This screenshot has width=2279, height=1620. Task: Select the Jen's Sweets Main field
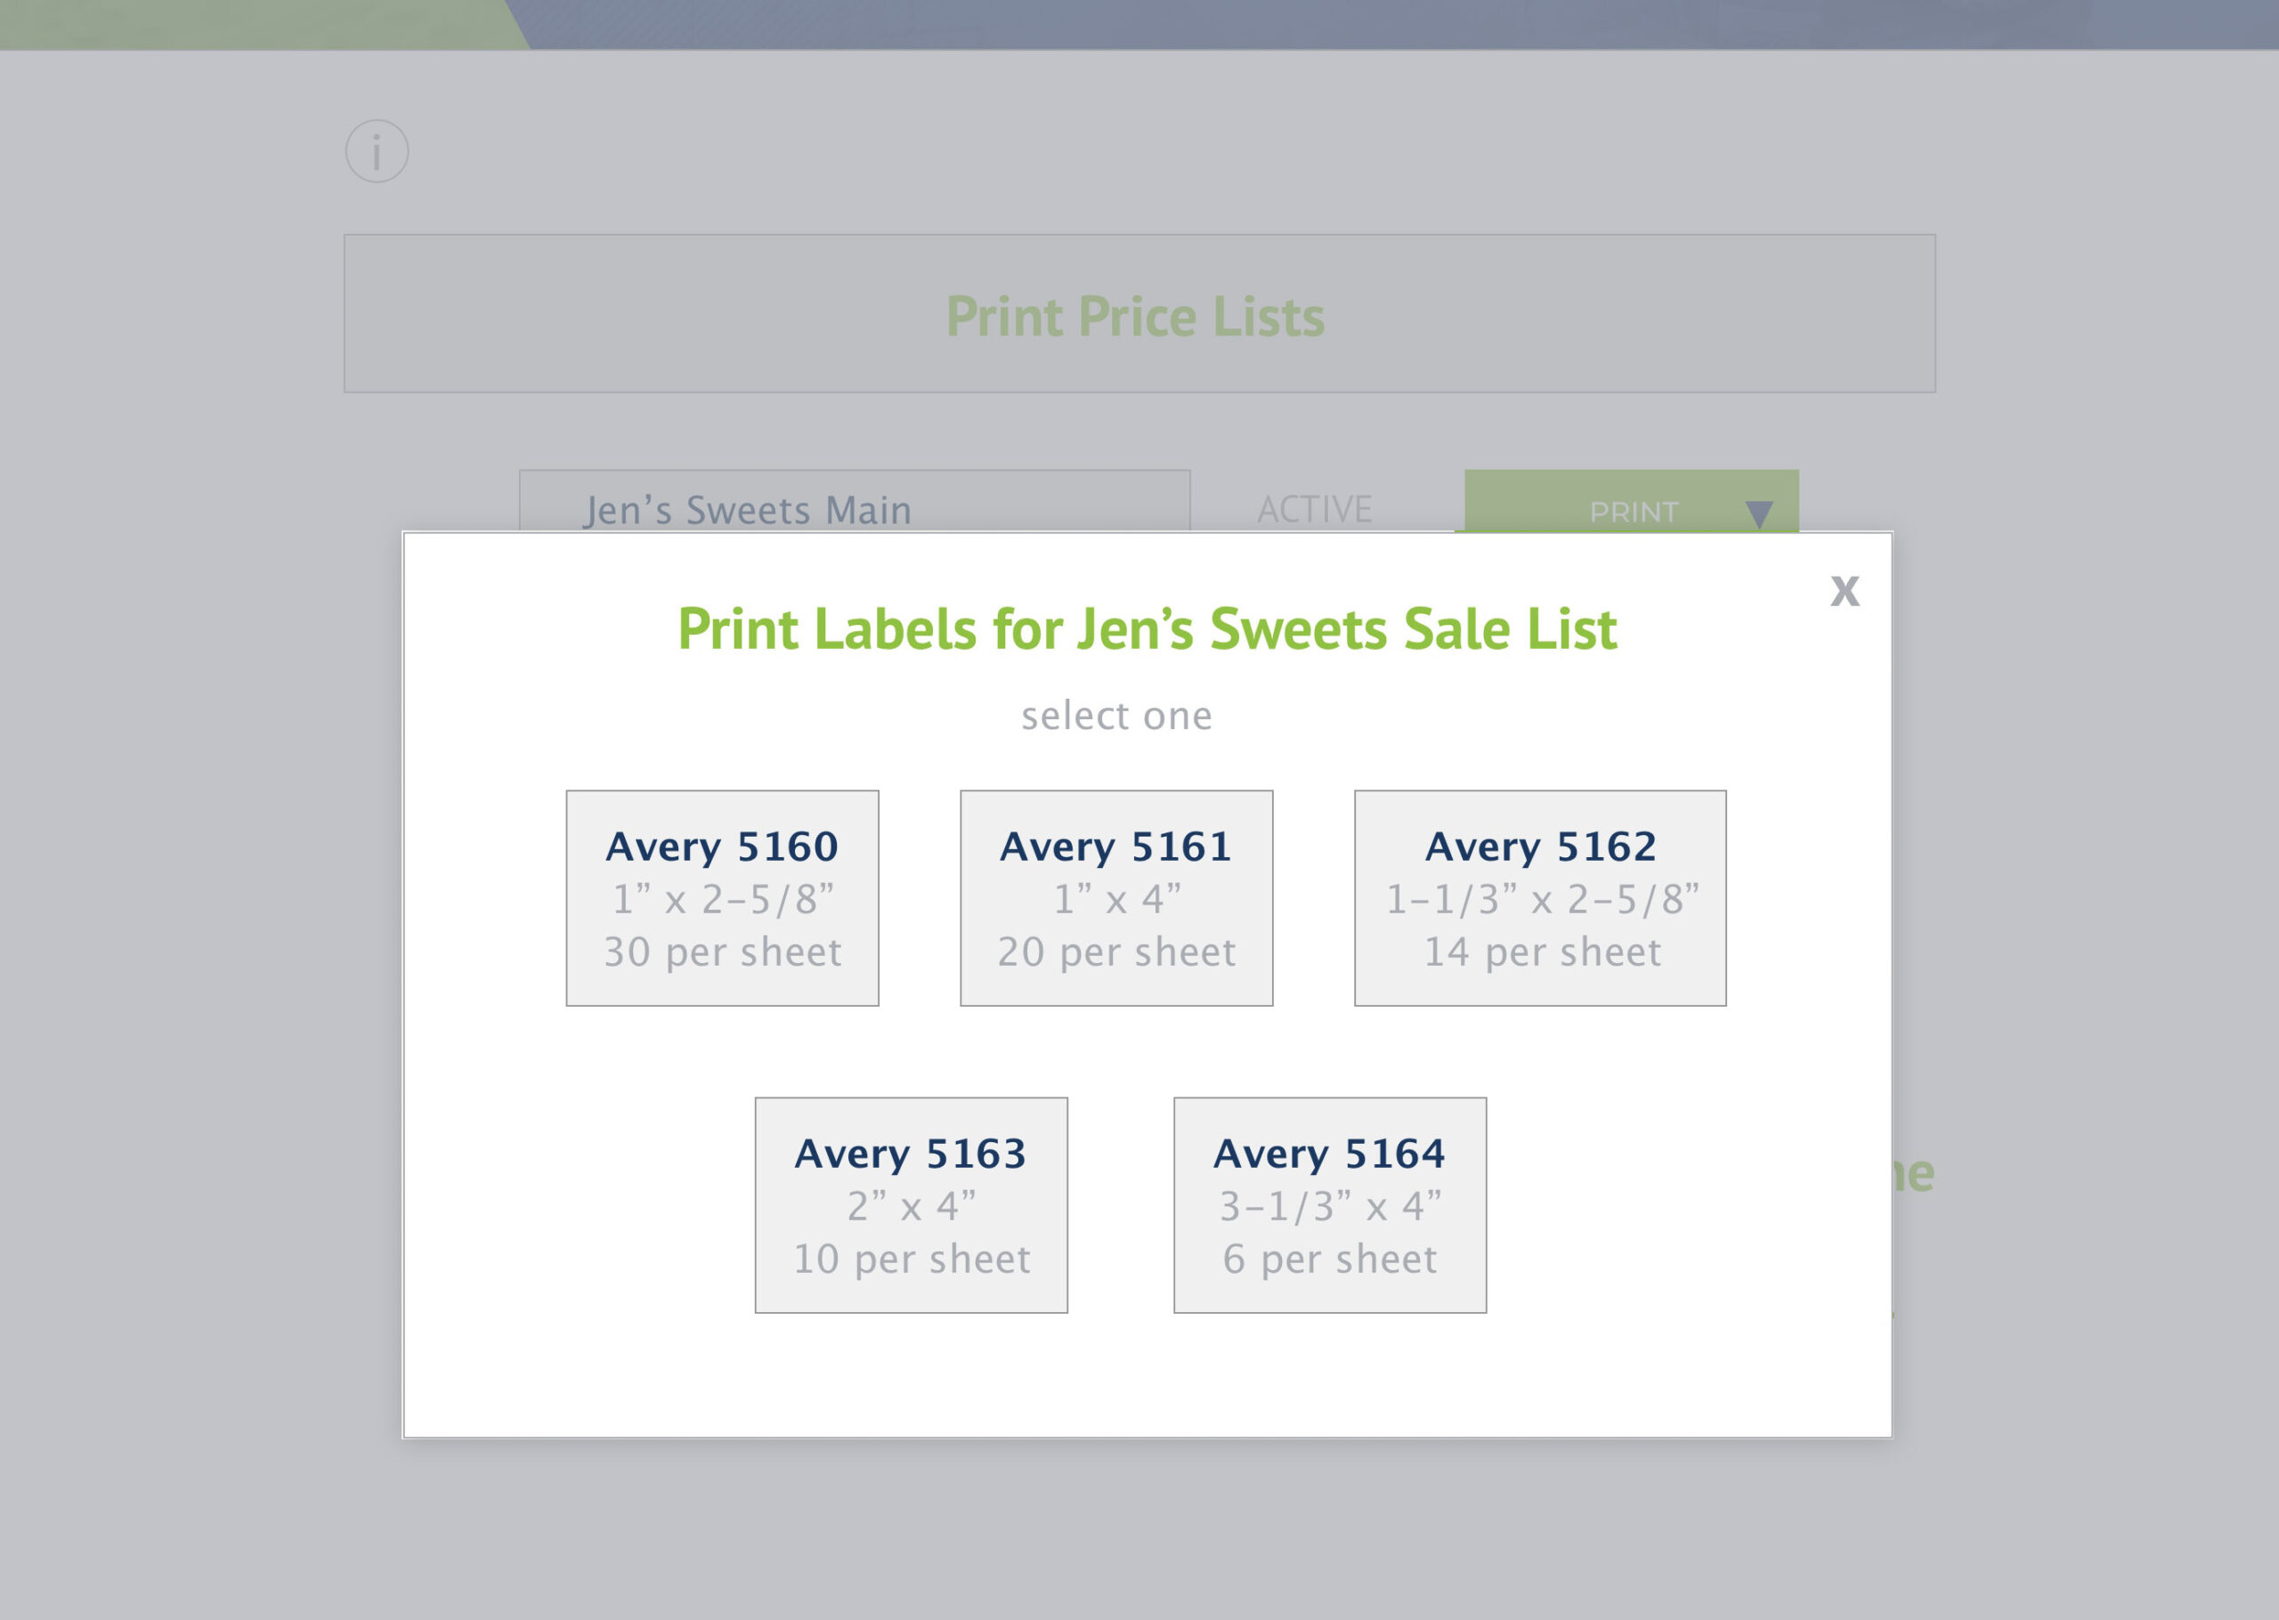[x=855, y=501]
